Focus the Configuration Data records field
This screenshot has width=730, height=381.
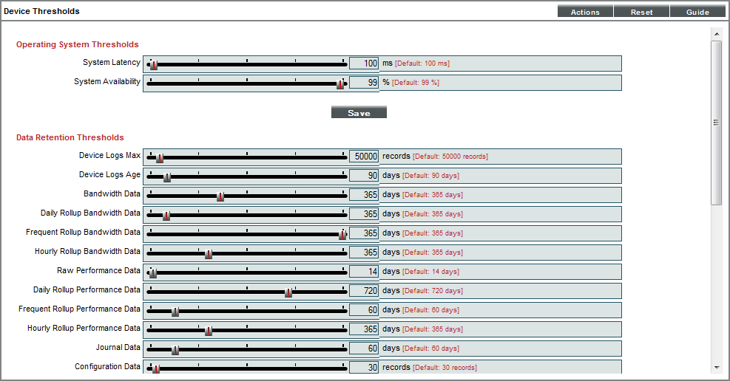(x=364, y=367)
